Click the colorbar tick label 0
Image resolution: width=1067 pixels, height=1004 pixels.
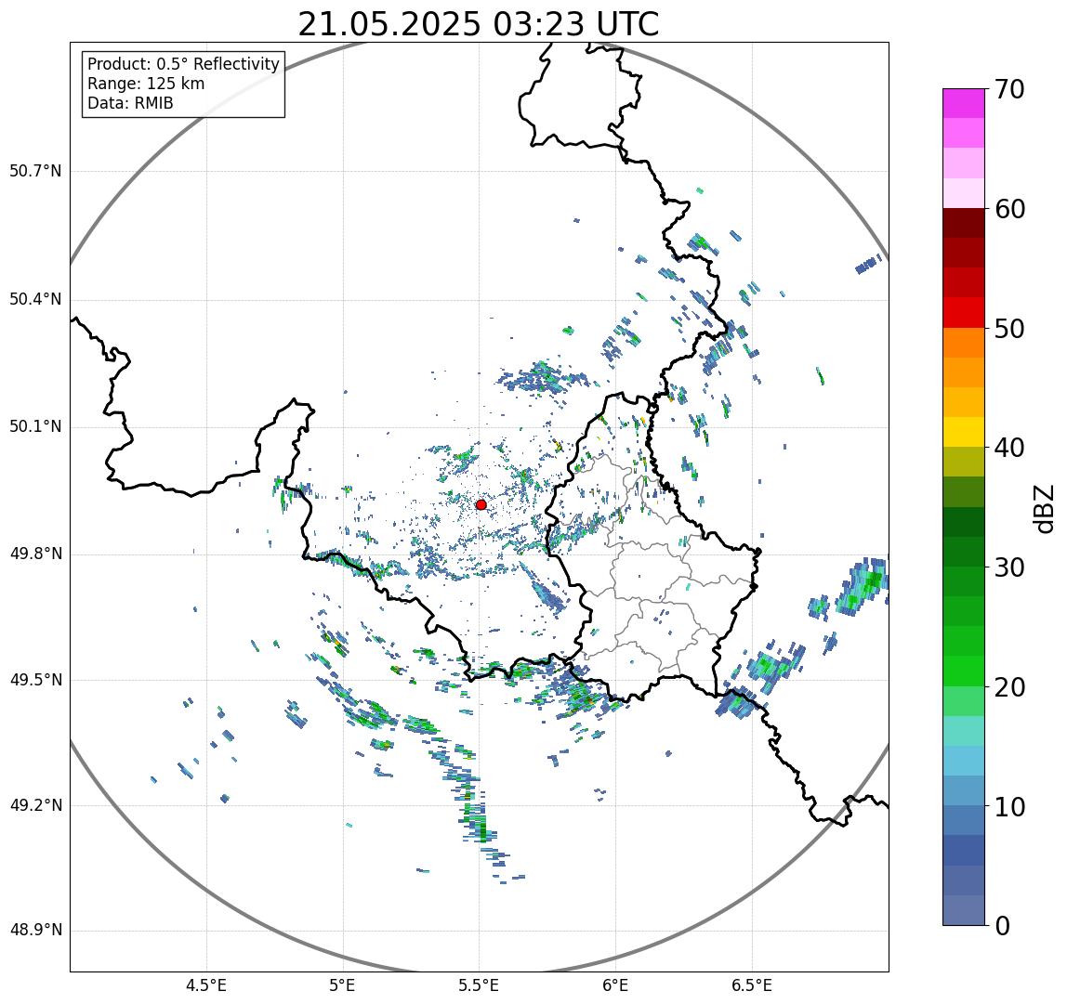(x=1002, y=927)
